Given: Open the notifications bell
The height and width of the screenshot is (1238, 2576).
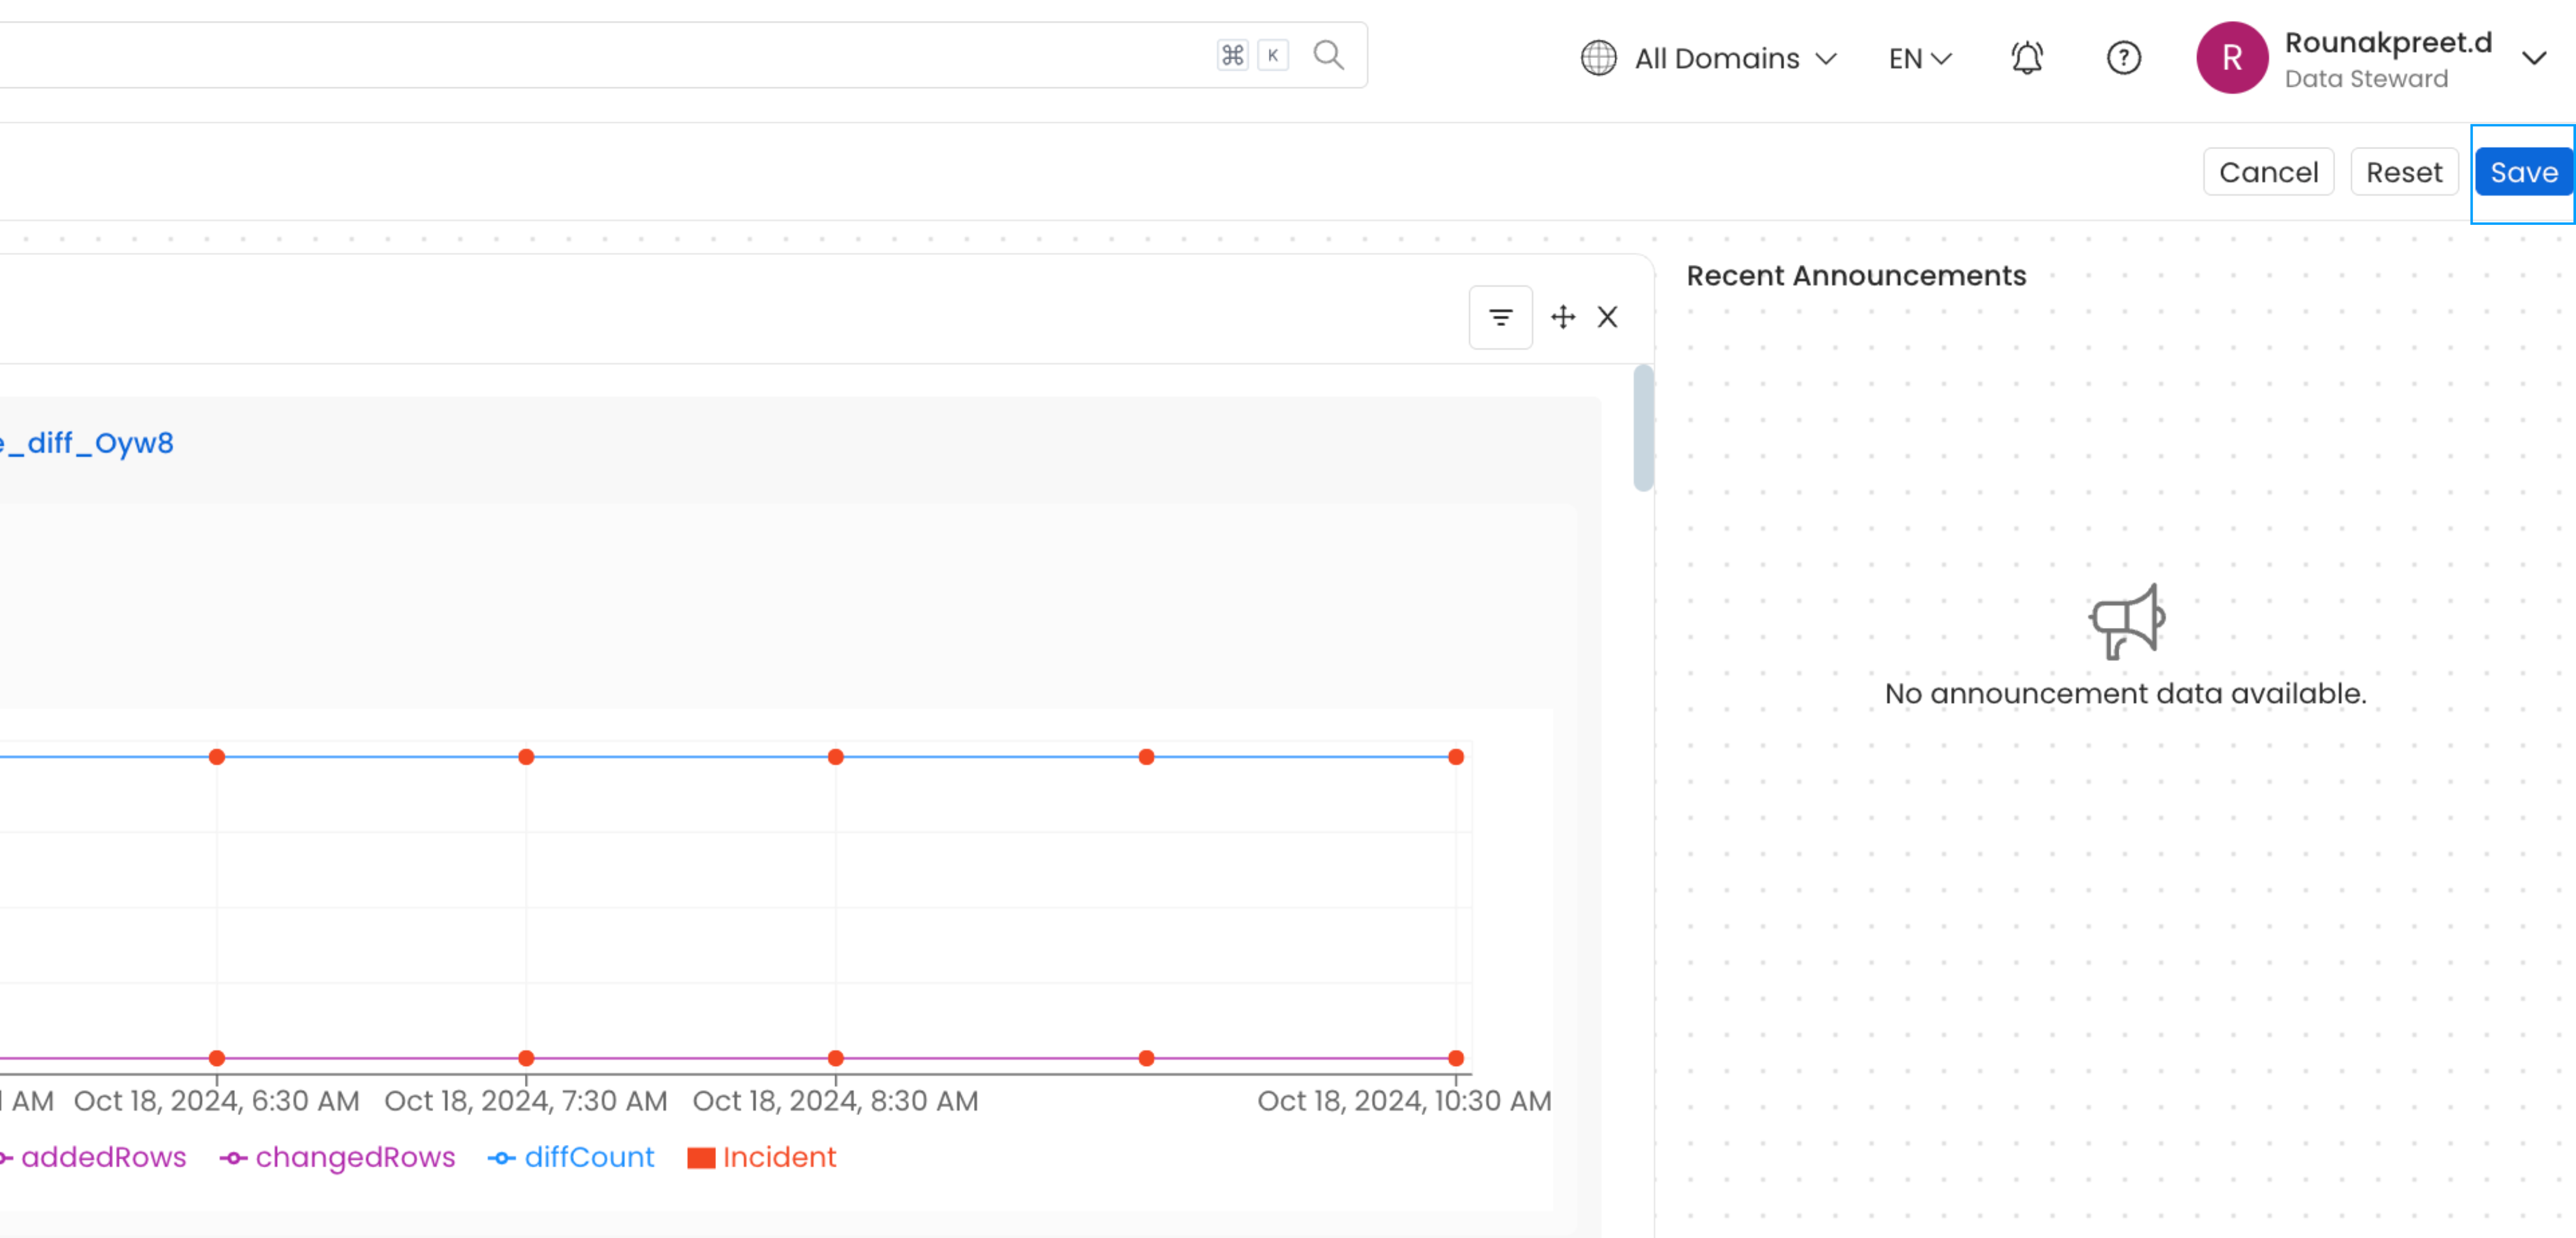Looking at the screenshot, I should (2027, 58).
